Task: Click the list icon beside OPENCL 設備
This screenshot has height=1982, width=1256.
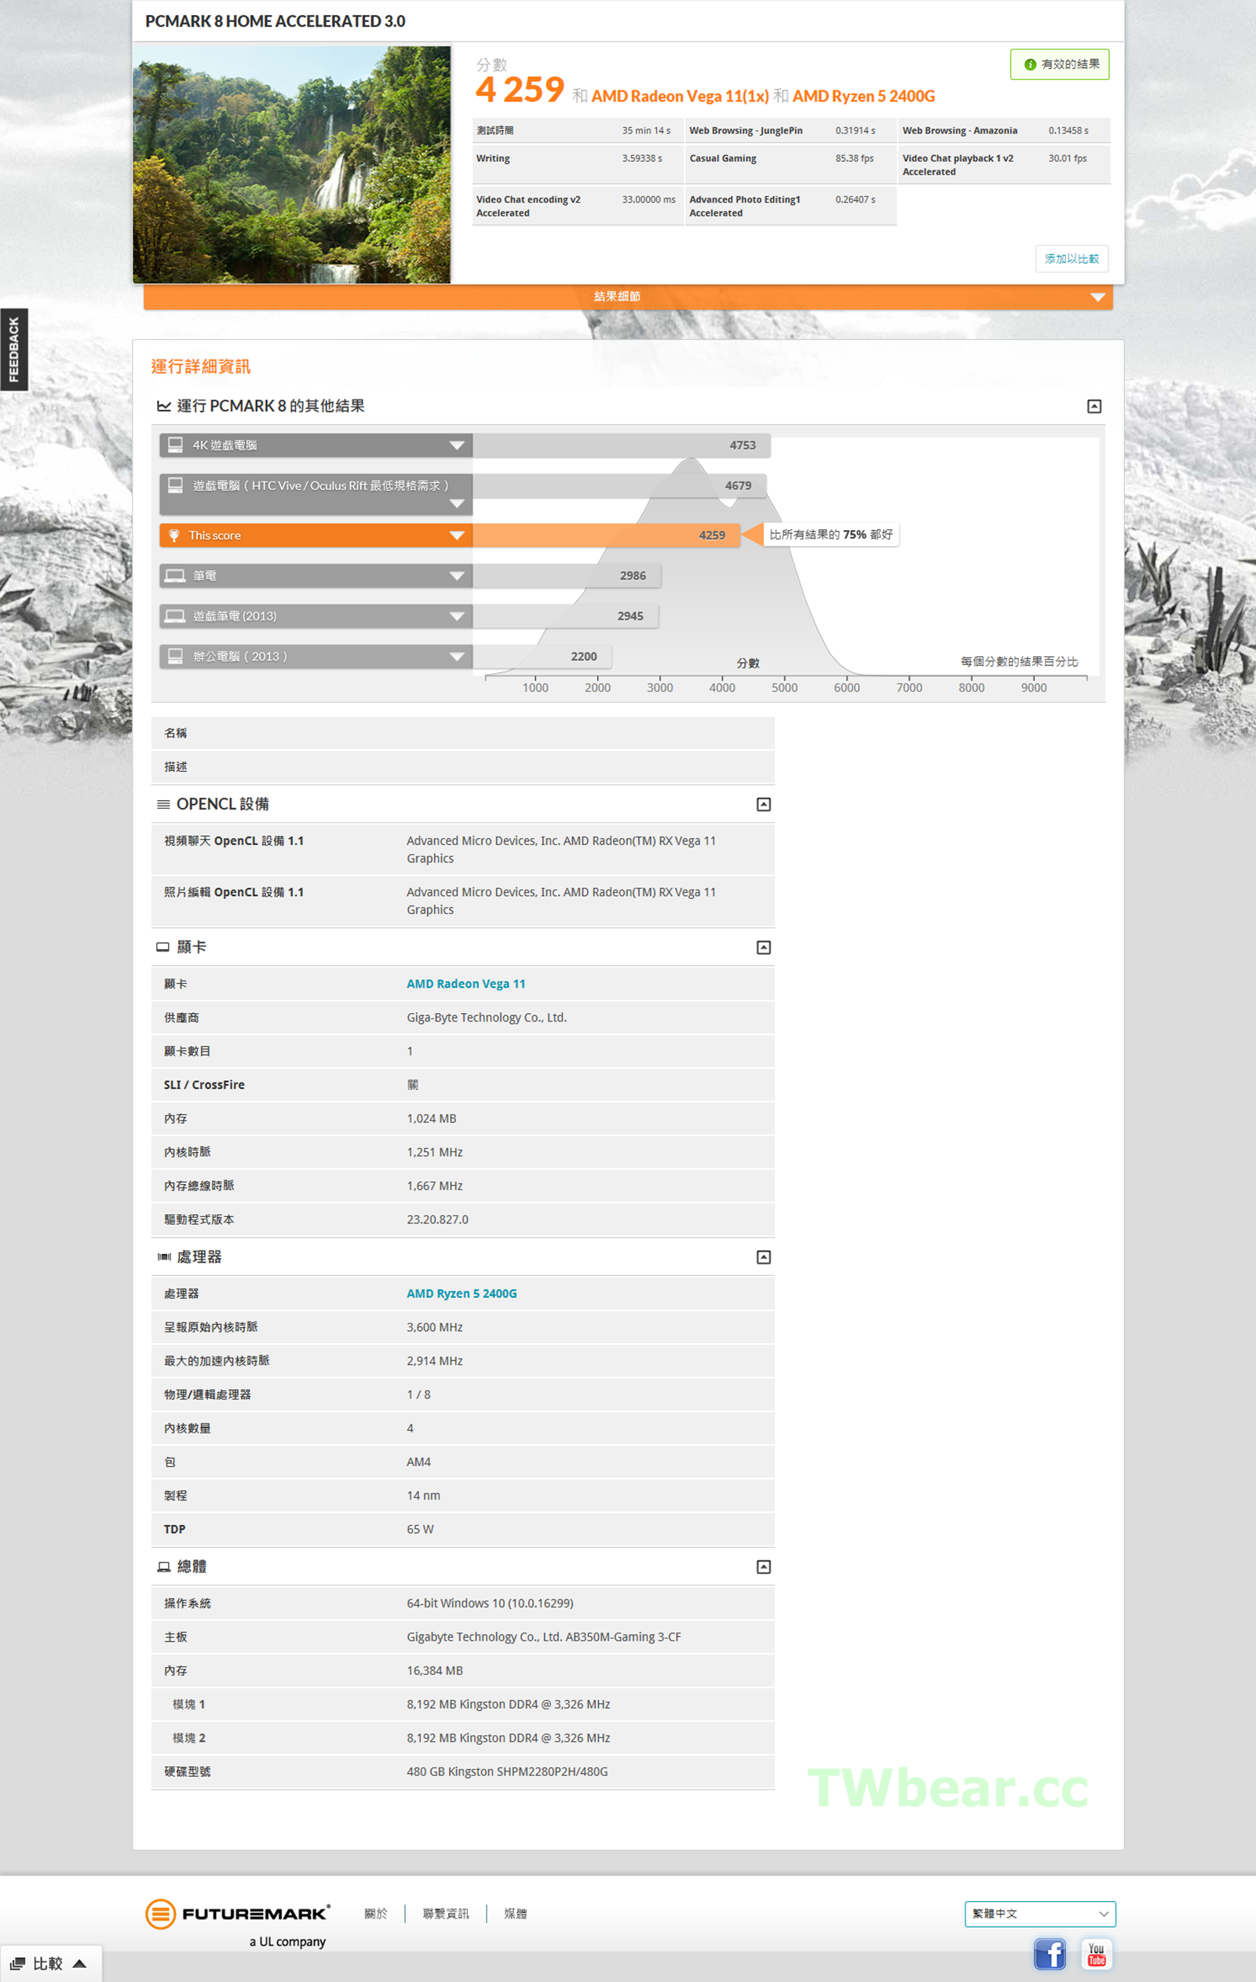Action: point(163,804)
